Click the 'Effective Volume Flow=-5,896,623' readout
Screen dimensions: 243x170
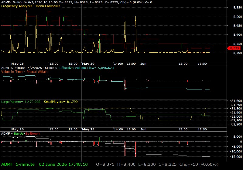pos(87,68)
